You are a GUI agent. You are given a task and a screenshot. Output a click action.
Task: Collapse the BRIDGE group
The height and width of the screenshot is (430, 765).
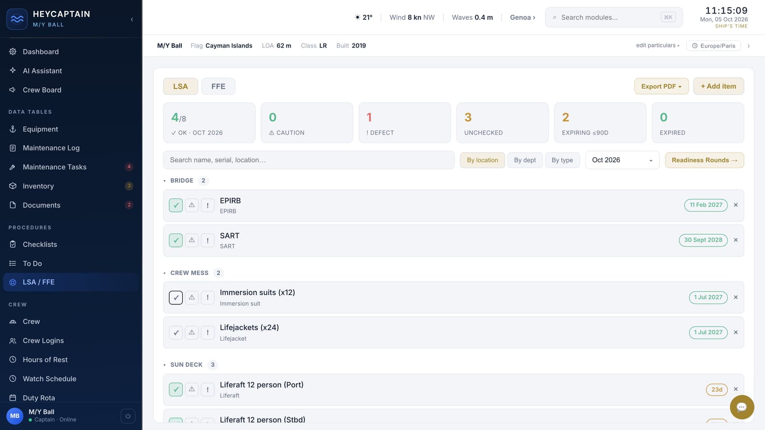[164, 181]
